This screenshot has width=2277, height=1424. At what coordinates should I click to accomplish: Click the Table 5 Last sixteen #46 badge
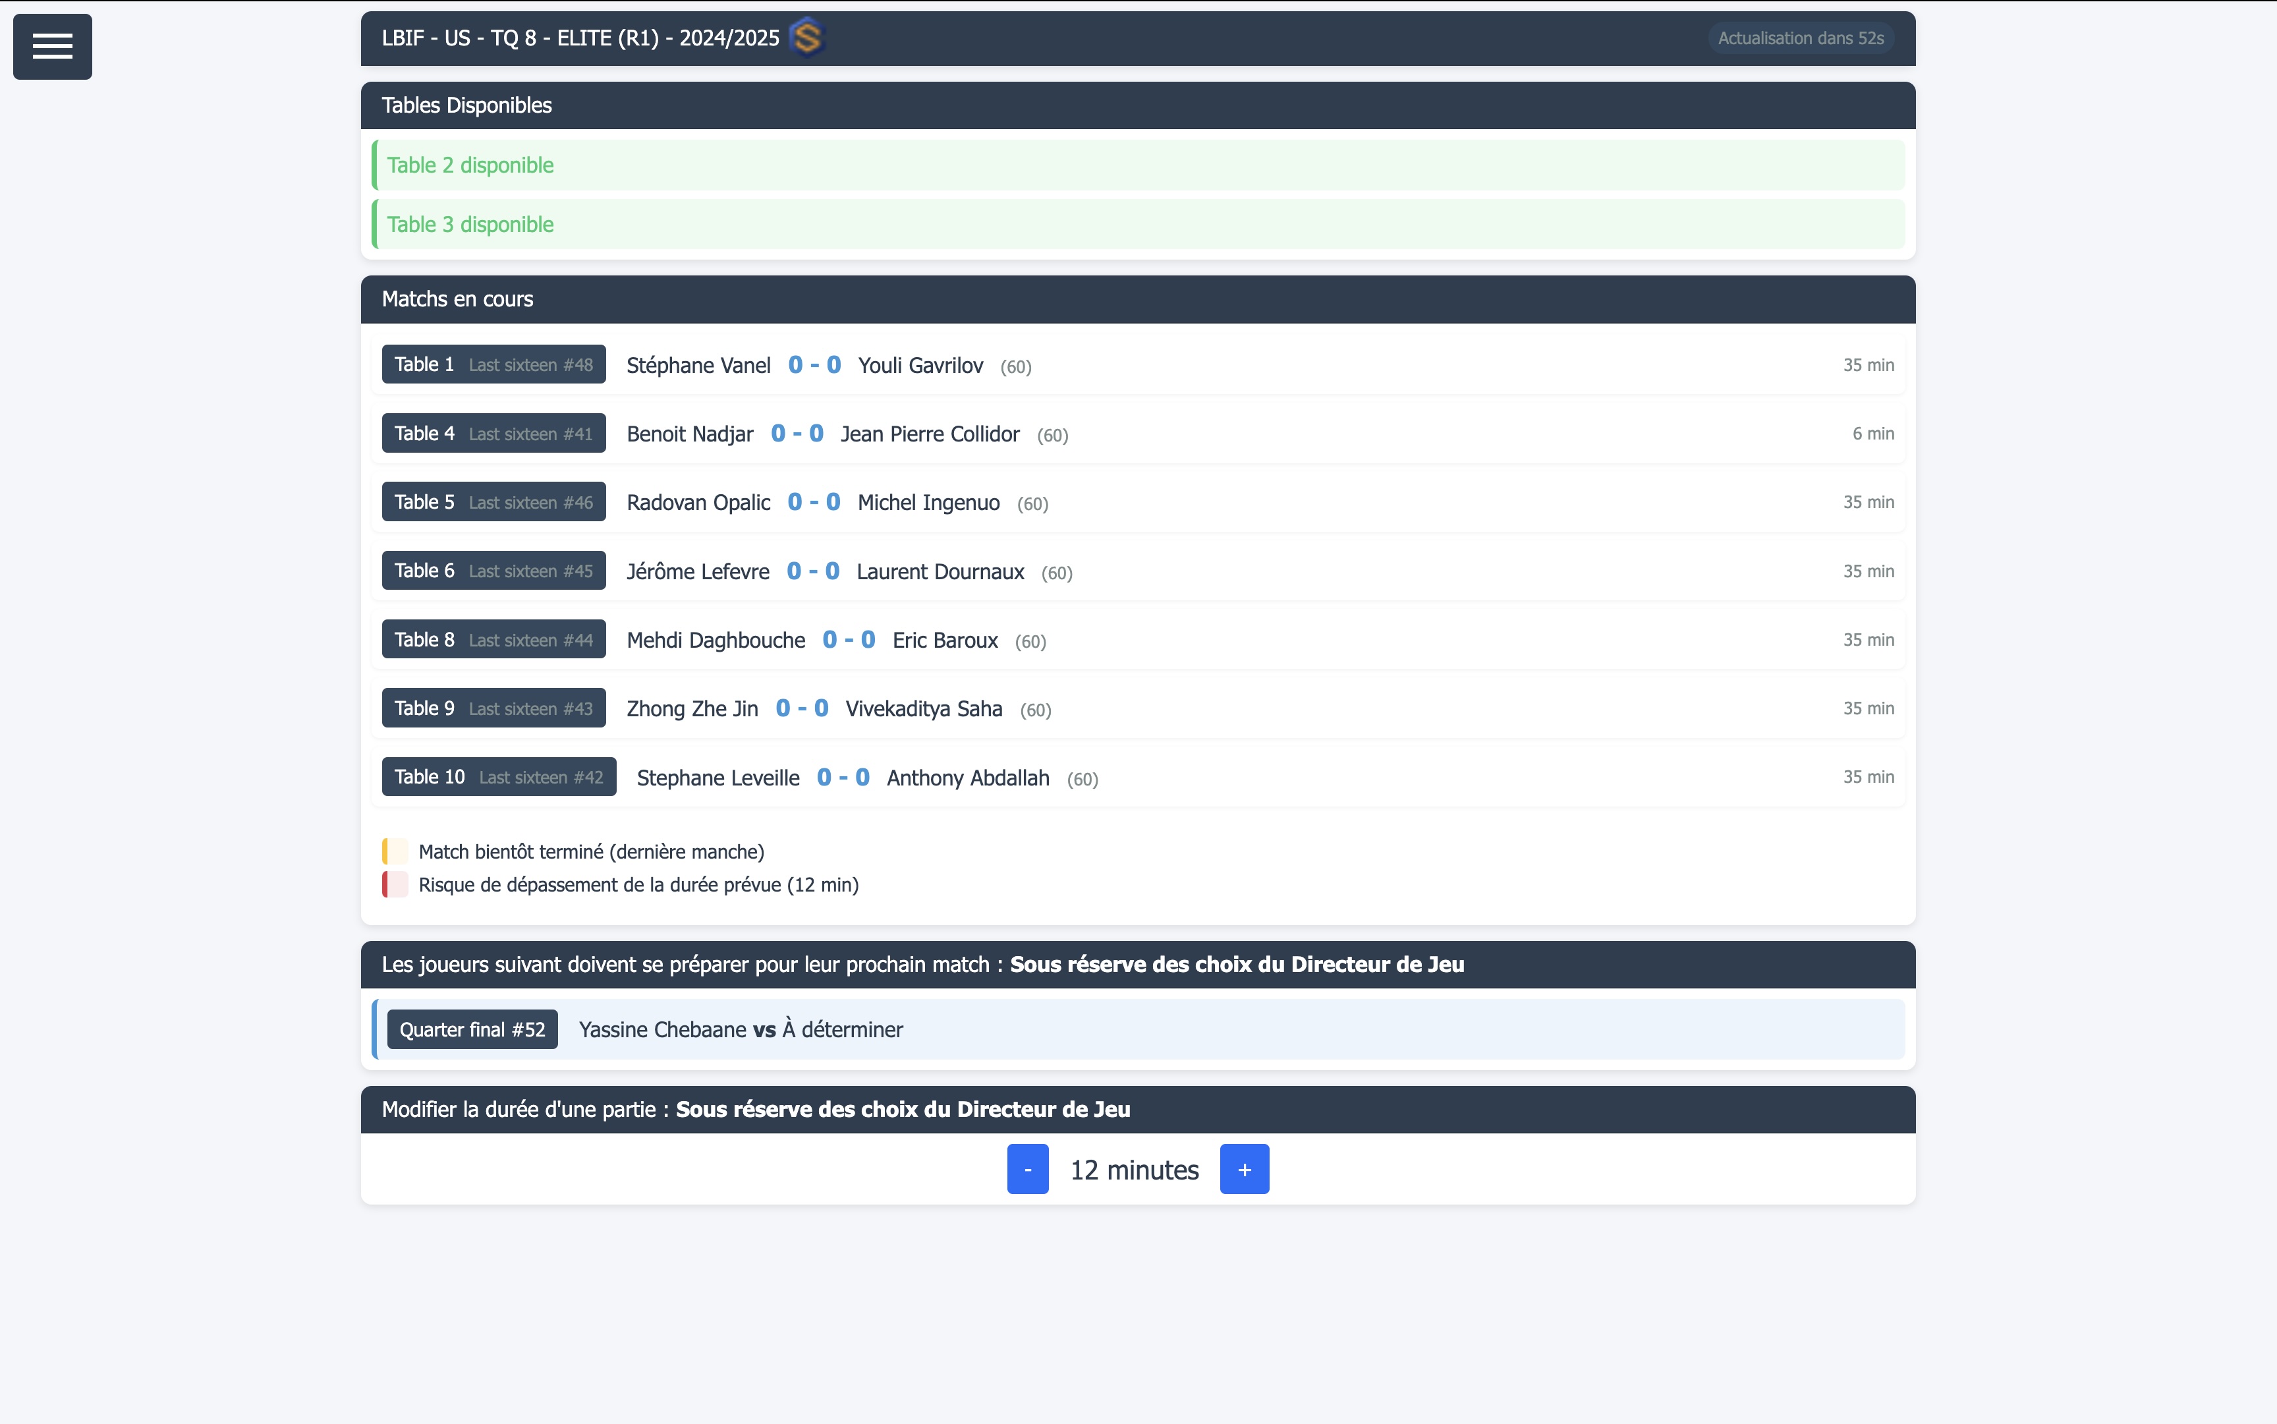[x=493, y=502]
